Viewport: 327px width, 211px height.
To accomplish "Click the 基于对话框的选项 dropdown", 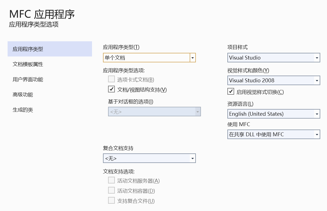I will point(154,112).
